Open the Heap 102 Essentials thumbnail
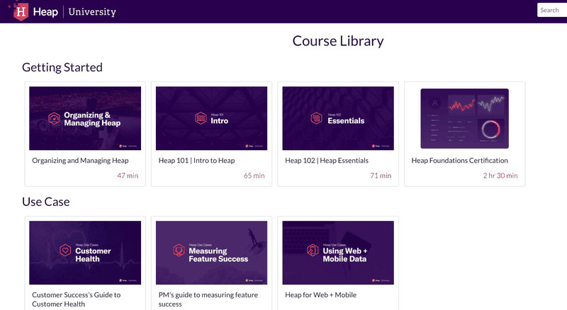This screenshot has height=310, width=567. click(338, 118)
